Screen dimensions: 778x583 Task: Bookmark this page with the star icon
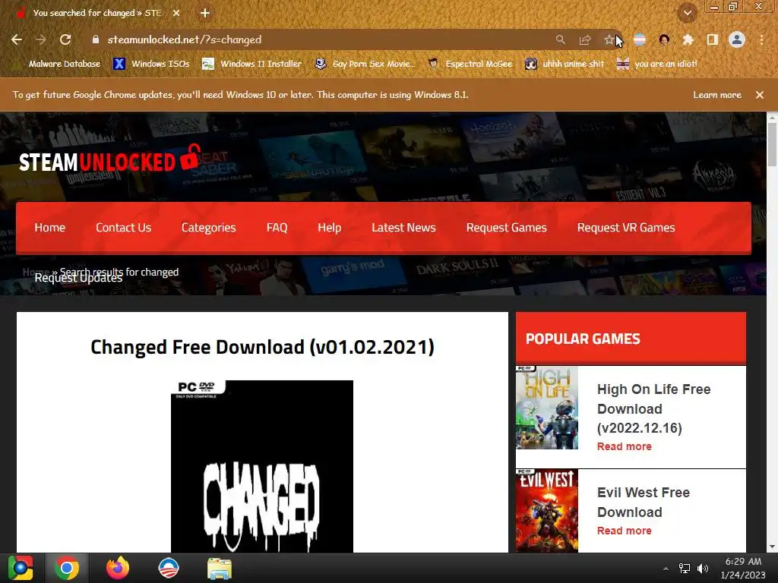click(x=609, y=39)
